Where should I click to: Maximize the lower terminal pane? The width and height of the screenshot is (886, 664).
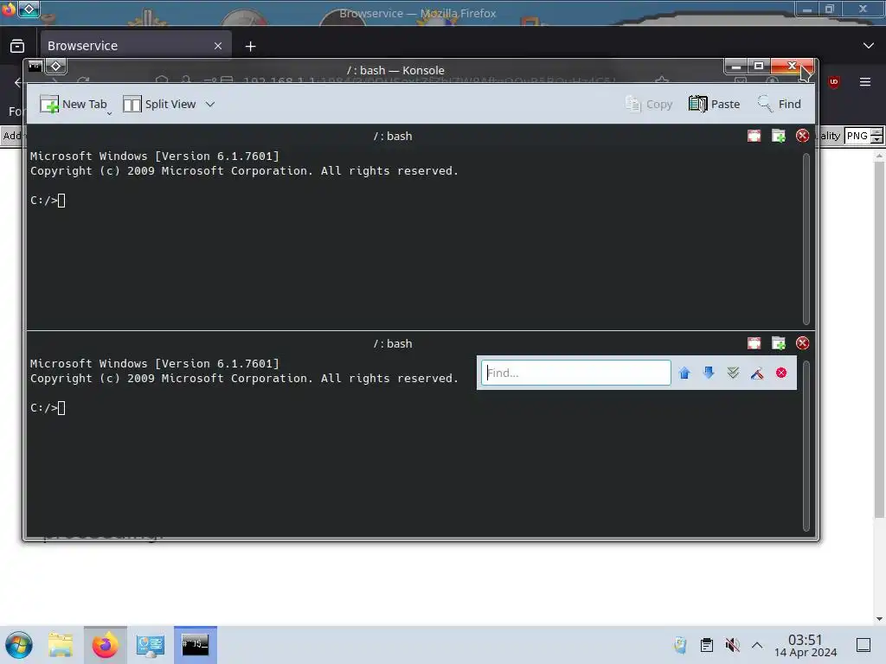[x=754, y=343]
